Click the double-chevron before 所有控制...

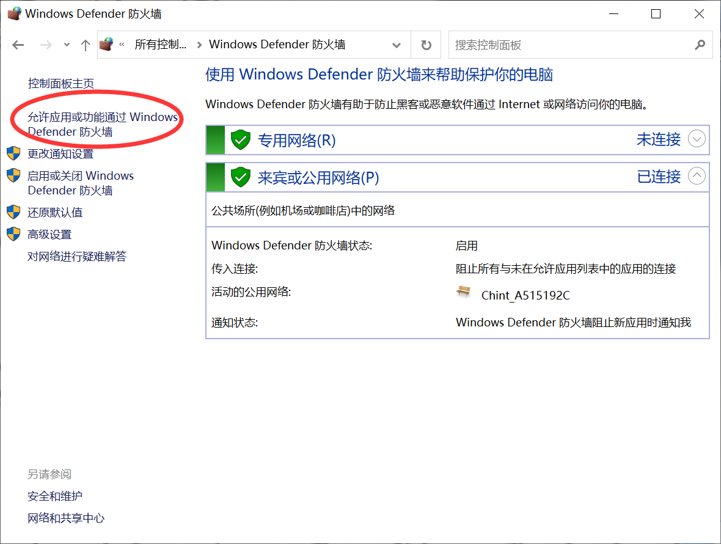click(122, 45)
